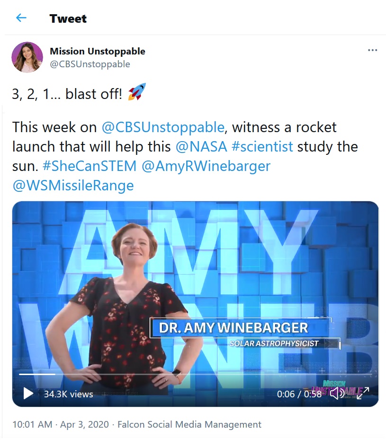Open the Mission Unstoppable display name
The height and width of the screenshot is (448, 386).
point(98,51)
